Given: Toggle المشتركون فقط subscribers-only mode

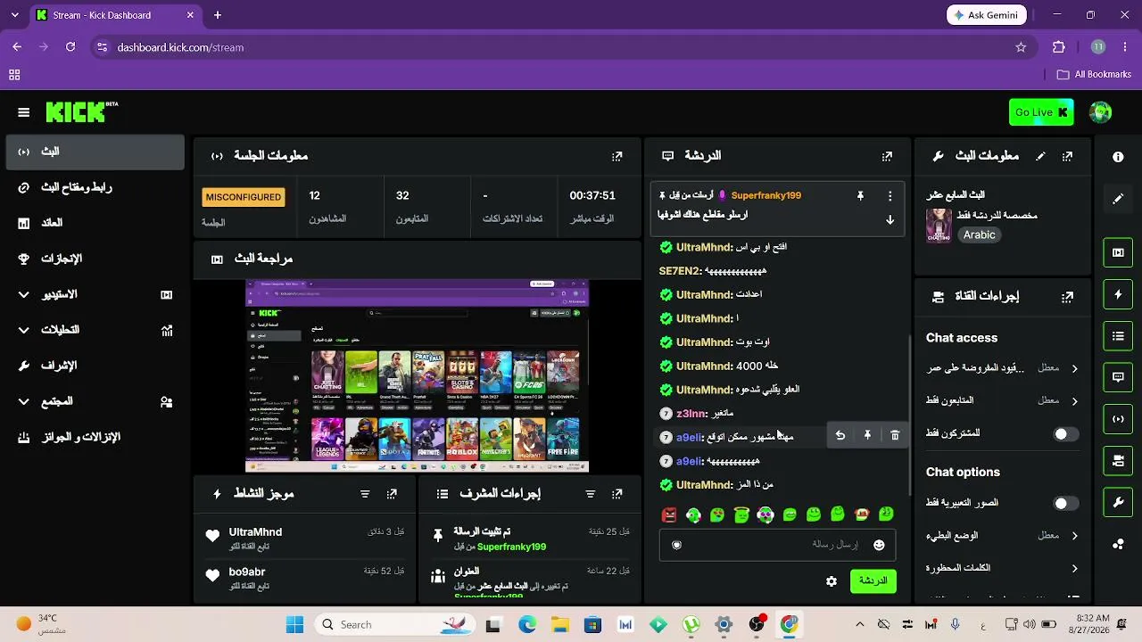Looking at the screenshot, I should click(x=1065, y=434).
